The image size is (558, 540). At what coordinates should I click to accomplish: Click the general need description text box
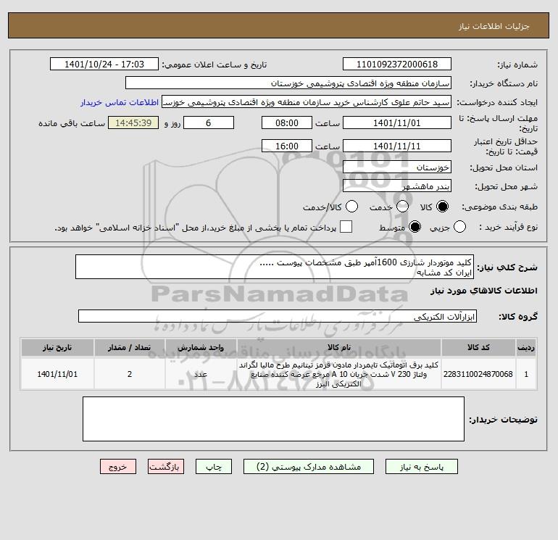275,267
